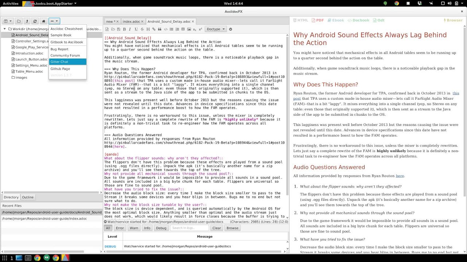Open preview in Browser button
This screenshot has width=467, height=262.
click(x=453, y=20)
